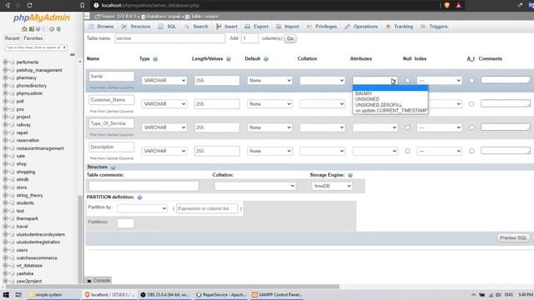Click help icon next to Default header
The width and height of the screenshot is (534, 300).
click(266, 59)
